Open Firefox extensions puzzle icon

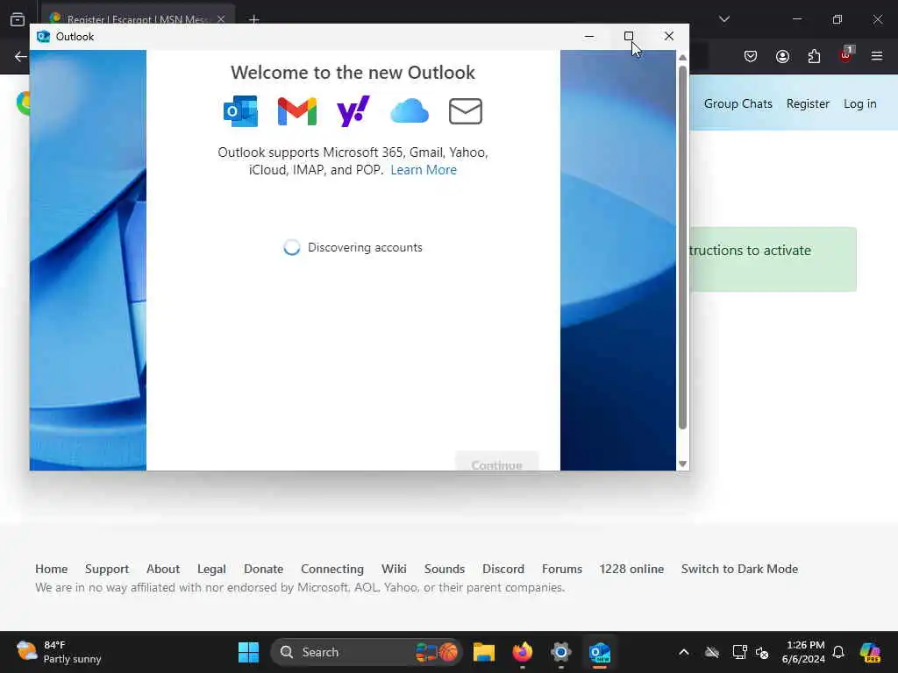point(814,56)
